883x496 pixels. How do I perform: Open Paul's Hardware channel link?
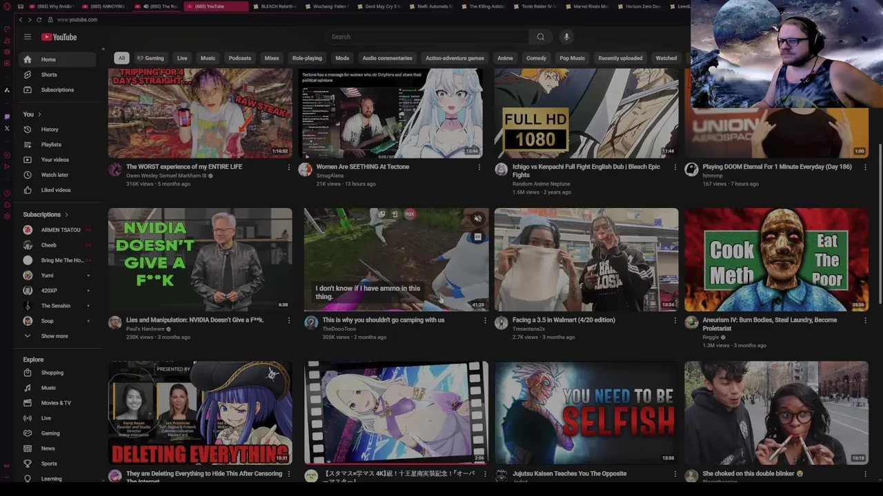(x=145, y=329)
